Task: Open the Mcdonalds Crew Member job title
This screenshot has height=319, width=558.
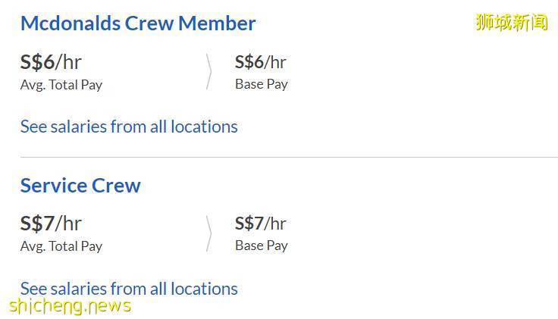Action: tap(137, 23)
